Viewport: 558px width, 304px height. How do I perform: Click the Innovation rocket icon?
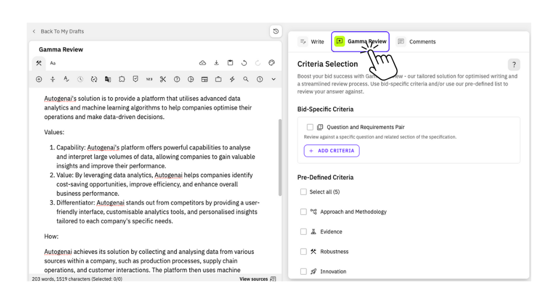pyautogui.click(x=313, y=271)
